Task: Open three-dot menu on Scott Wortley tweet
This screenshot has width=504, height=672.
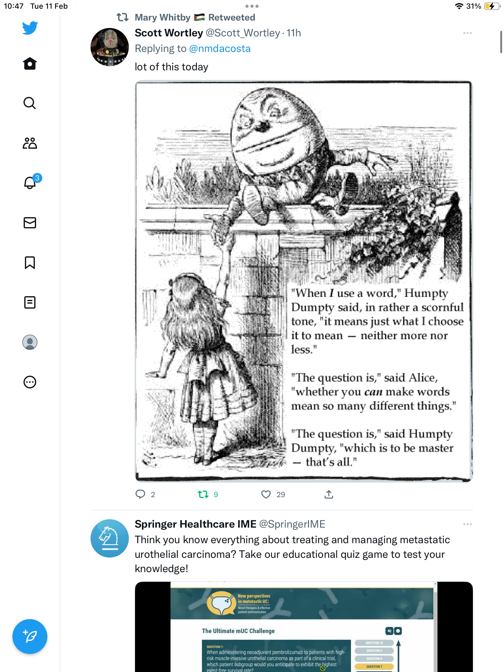Action: tap(467, 33)
